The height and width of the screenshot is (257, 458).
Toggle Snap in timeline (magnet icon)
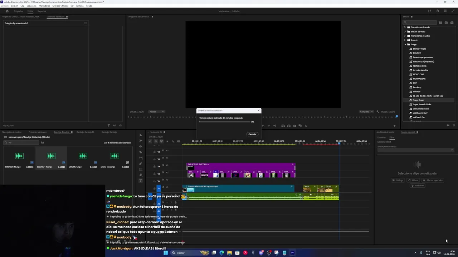point(156,141)
